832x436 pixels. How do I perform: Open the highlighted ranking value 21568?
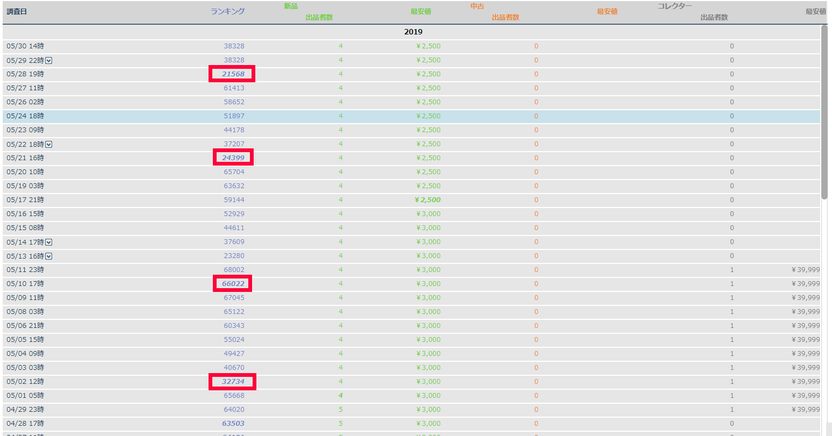233,74
